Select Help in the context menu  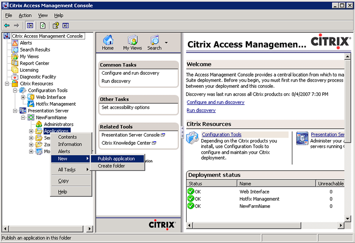pos(71,192)
